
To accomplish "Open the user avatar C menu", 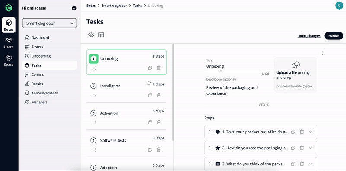I will coord(339,5).
